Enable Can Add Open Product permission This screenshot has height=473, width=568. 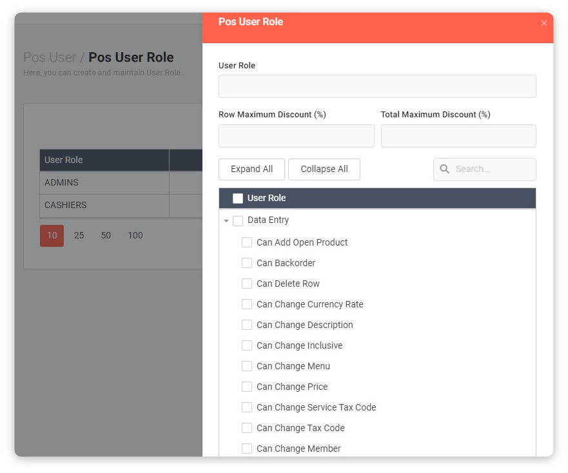tap(247, 242)
